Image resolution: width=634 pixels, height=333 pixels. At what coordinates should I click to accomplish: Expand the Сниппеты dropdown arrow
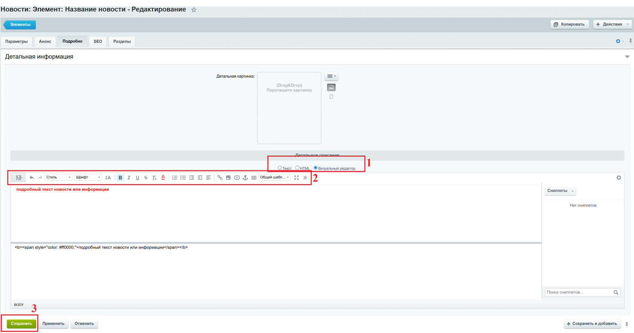click(572, 191)
